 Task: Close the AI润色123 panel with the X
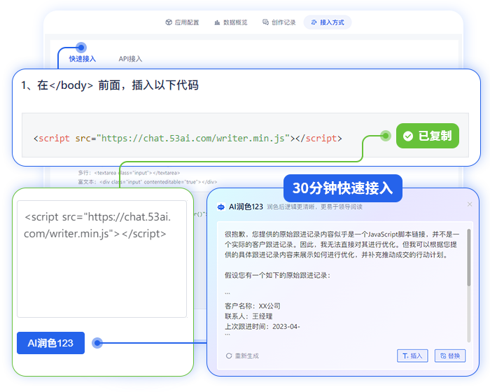click(470, 204)
